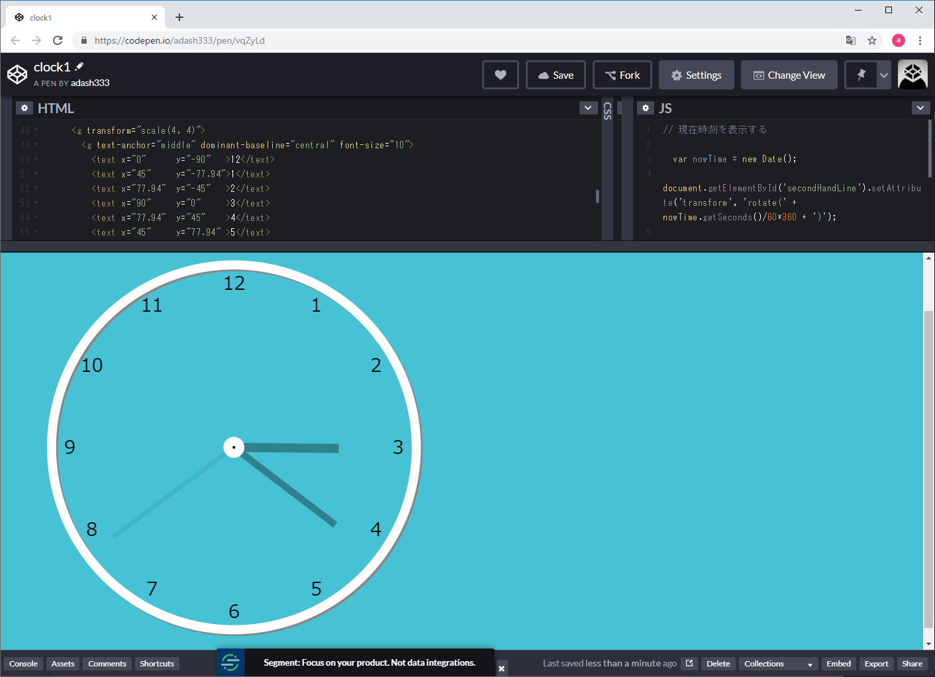Click the heart icon to love pen
The height and width of the screenshot is (677, 935).
pyautogui.click(x=500, y=75)
